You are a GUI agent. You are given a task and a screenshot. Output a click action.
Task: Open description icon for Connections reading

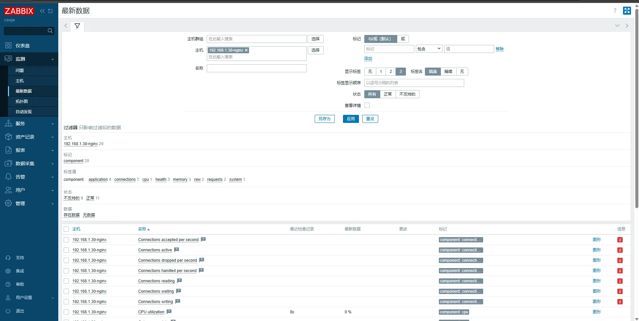(x=179, y=280)
